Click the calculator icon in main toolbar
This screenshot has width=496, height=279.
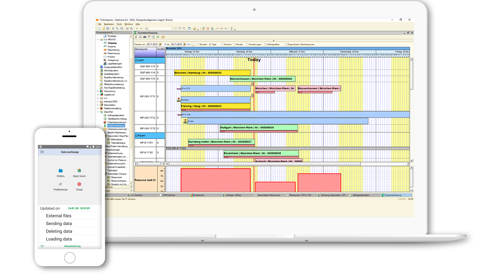click(x=203, y=28)
